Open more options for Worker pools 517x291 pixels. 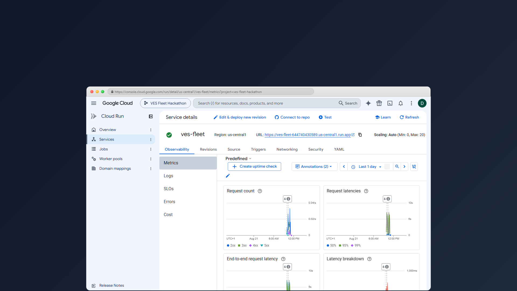point(151,159)
